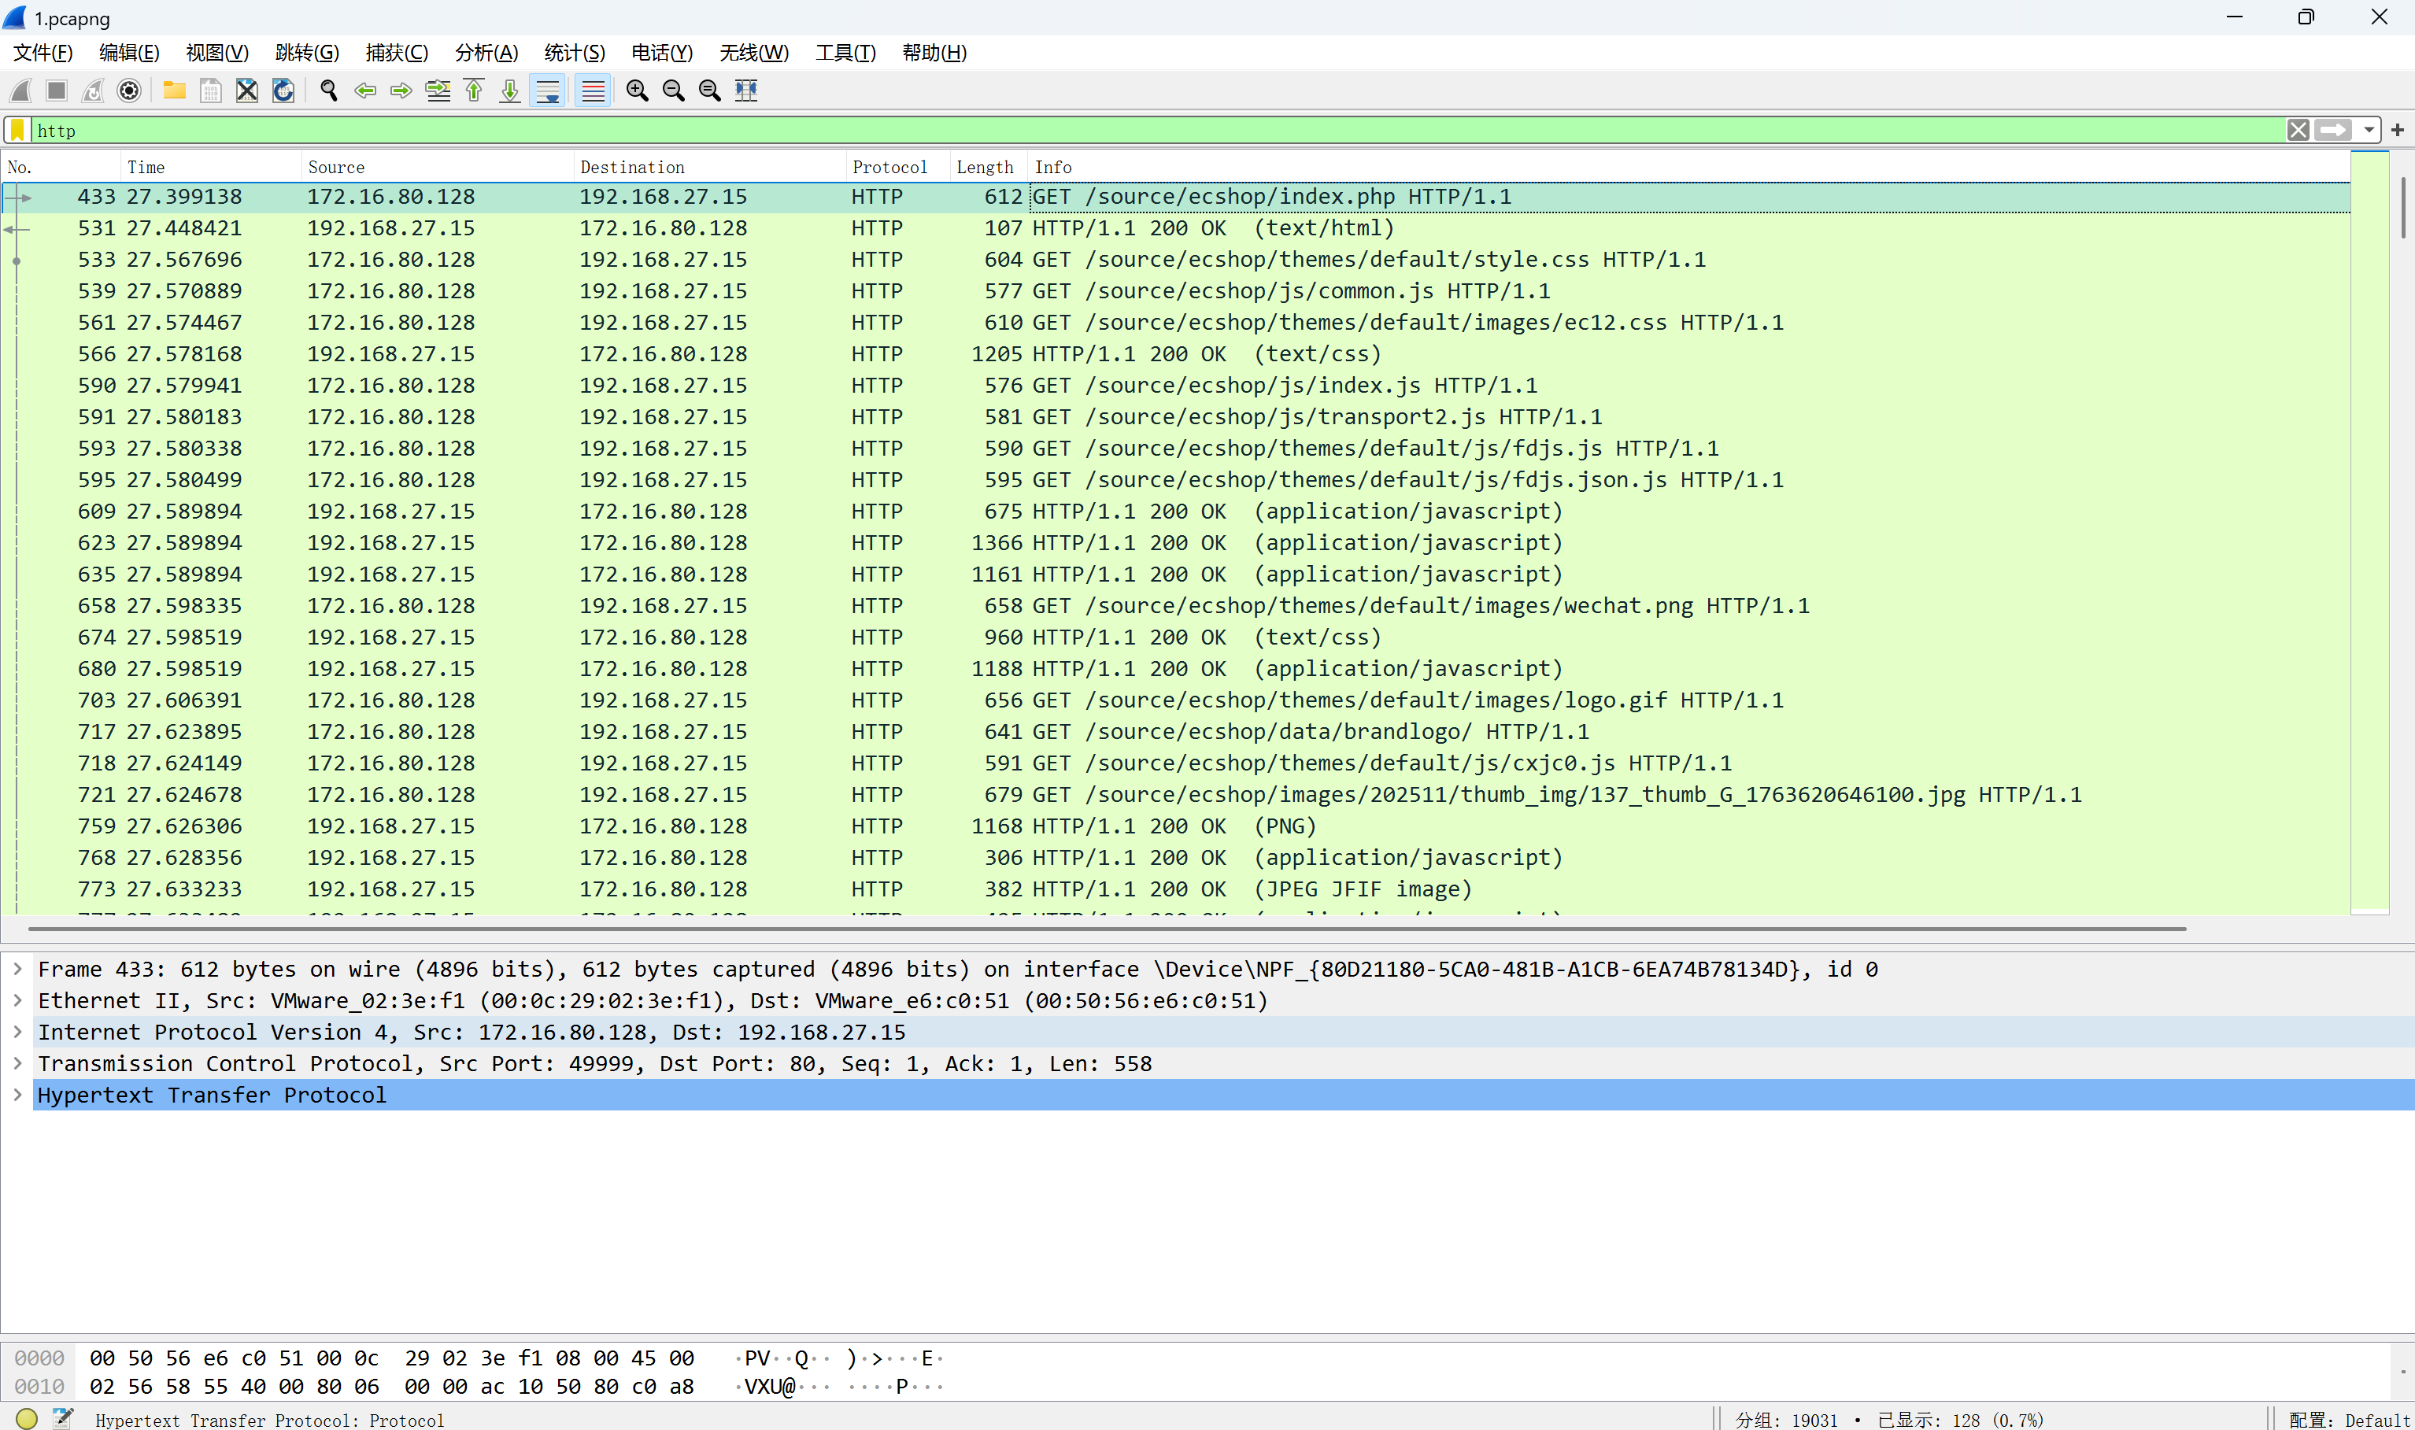Jump to the first packet arrow

pos(474,91)
